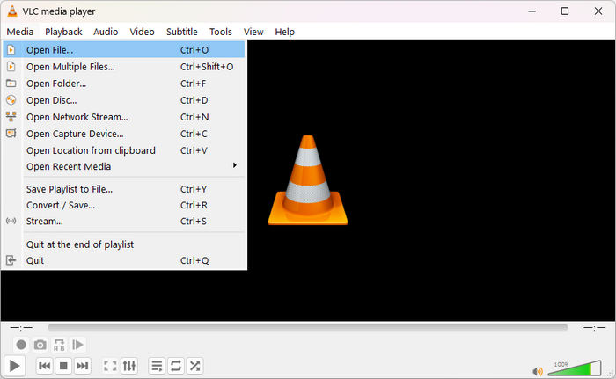
Task: Mute audio using the speaker icon
Action: (538, 370)
